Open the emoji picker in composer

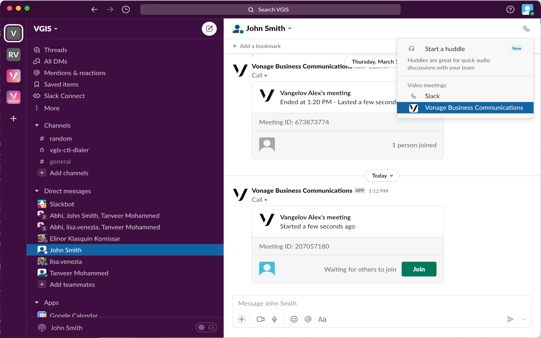click(294, 319)
